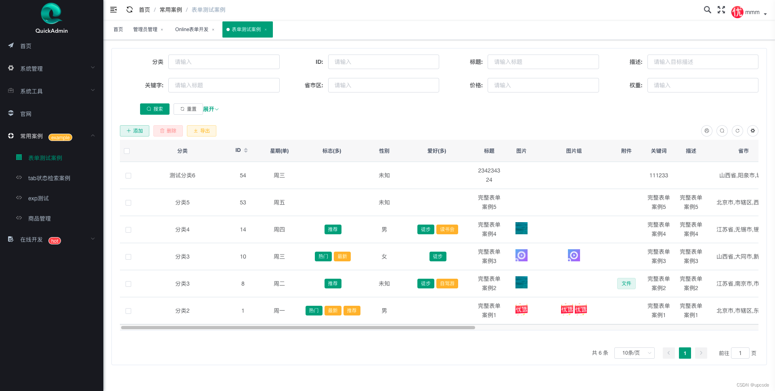
Task: Click the green 搜索 button
Action: click(155, 109)
